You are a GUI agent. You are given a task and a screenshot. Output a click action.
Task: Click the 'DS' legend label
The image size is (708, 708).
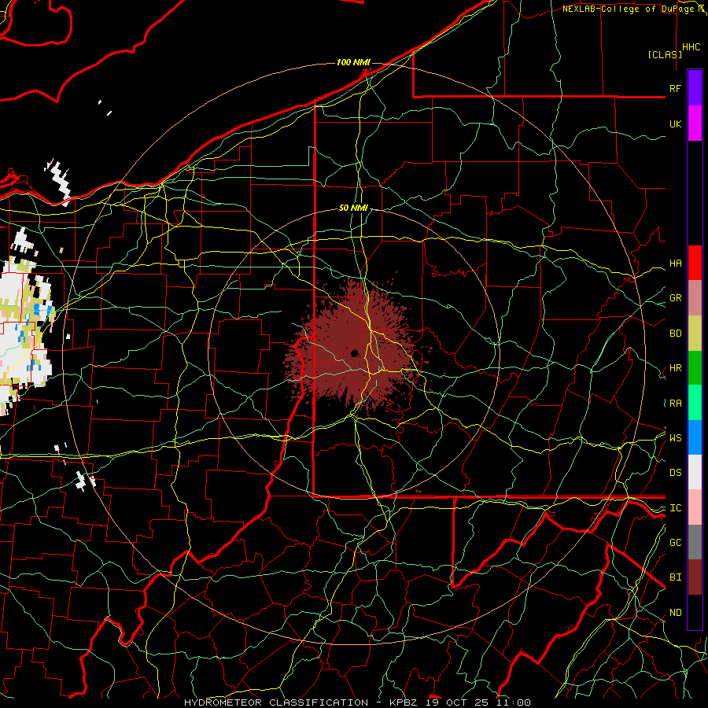tap(675, 473)
